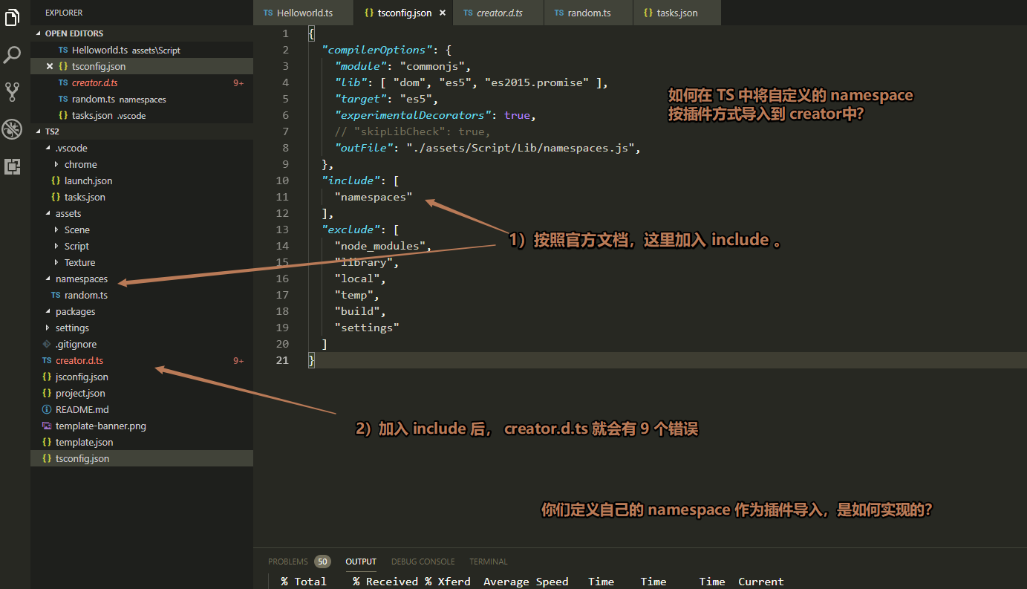
Task: Open random.ts namespaces in Open Editors
Action: tap(142, 99)
